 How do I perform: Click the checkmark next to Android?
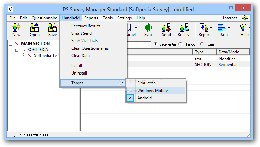(130, 98)
